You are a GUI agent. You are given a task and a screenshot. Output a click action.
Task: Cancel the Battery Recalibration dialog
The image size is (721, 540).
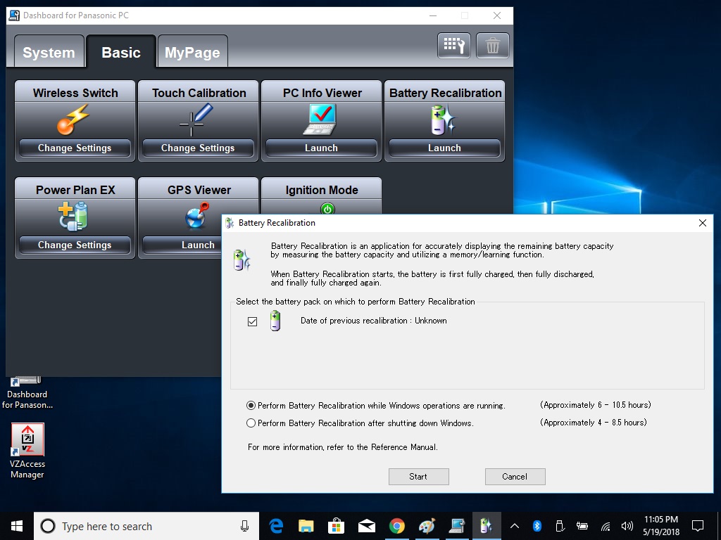tap(515, 477)
